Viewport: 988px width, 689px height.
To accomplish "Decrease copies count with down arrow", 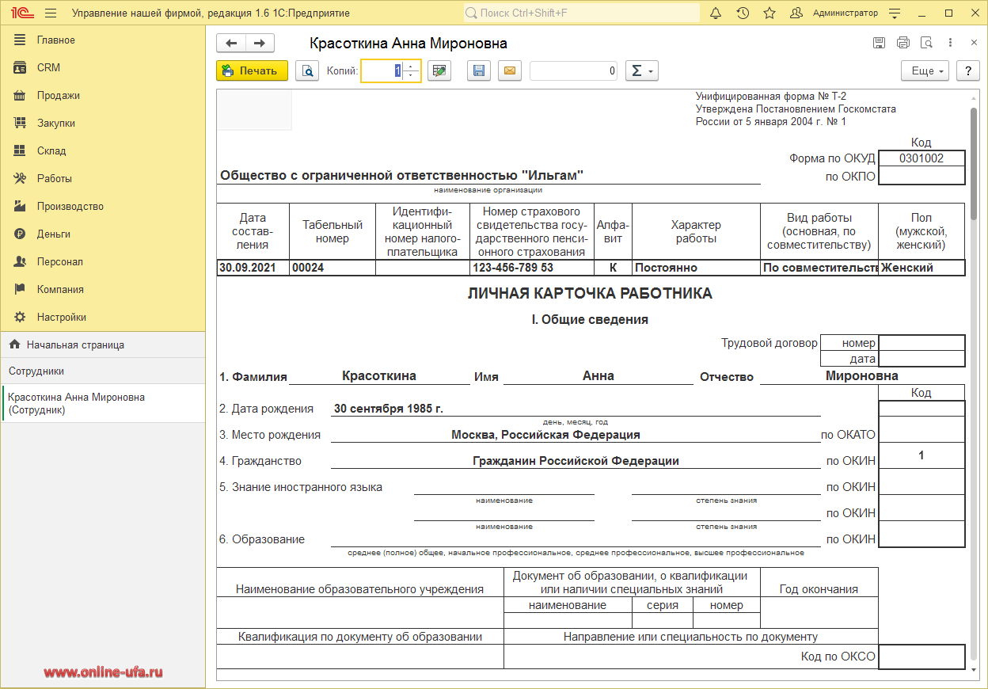I will (x=411, y=75).
